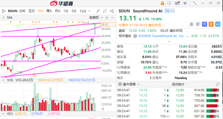This screenshot has height=119, width=223.
Task: Open the 盘中逐笔 session dropdown
Action: pos(138,84)
